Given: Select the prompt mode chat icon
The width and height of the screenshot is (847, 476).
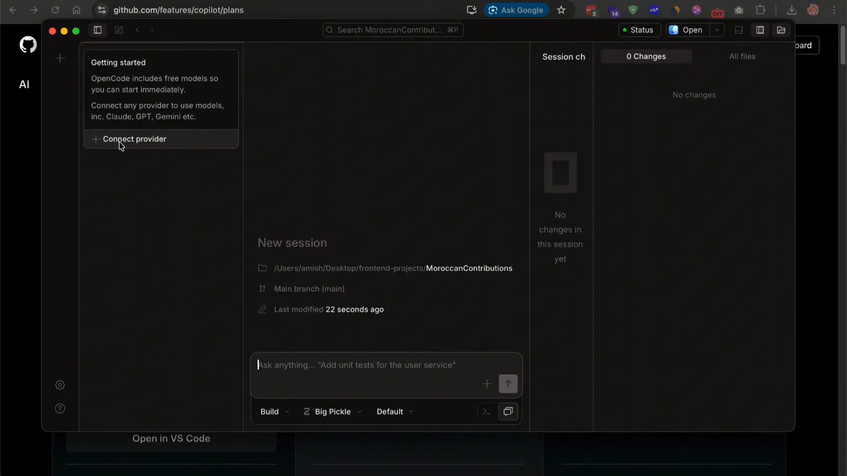Looking at the screenshot, I should 508,411.
